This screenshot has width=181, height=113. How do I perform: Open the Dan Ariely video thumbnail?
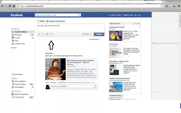click(55, 69)
